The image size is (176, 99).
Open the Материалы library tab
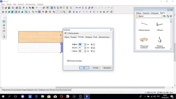click(x=155, y=13)
